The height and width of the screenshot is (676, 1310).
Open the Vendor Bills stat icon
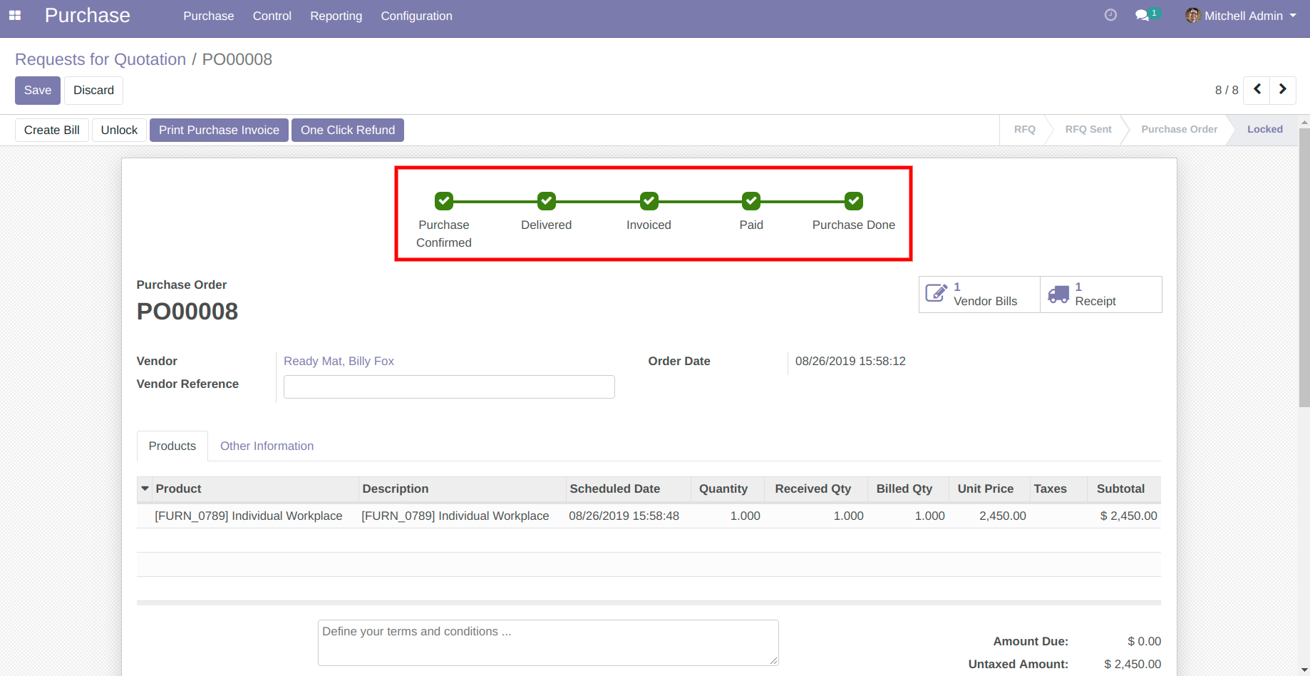936,294
